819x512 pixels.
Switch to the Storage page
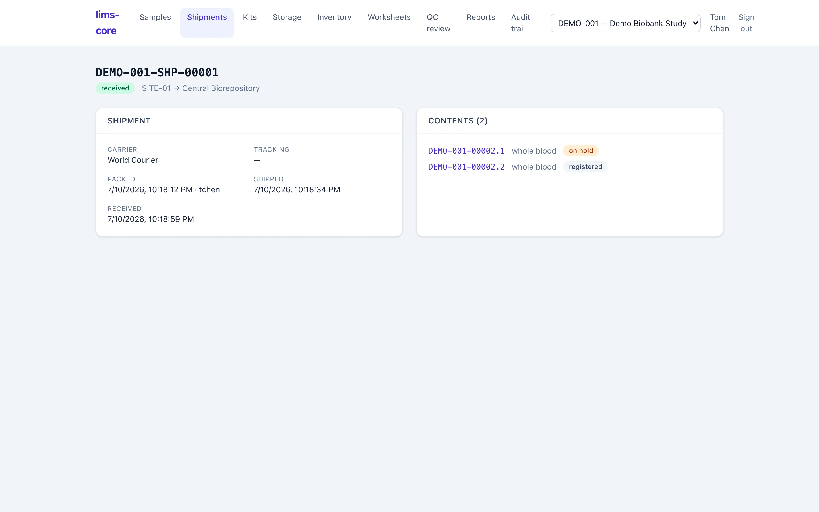coord(287,17)
